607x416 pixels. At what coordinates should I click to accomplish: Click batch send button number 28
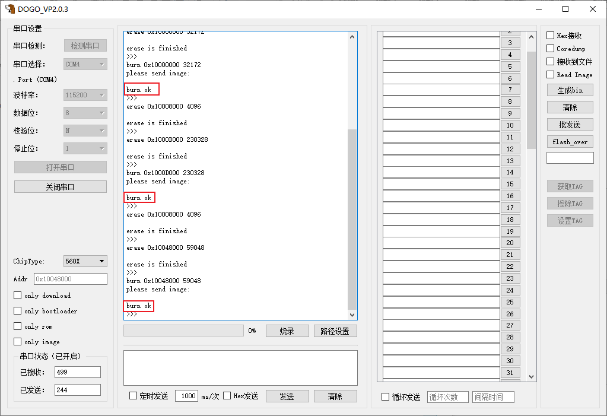[510, 337]
